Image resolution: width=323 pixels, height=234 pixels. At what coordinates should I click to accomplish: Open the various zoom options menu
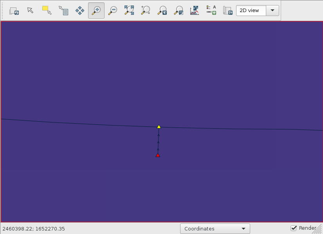pyautogui.click(x=179, y=11)
